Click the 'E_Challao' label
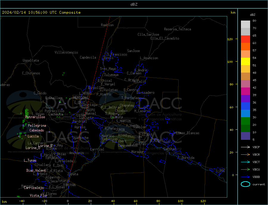Viewport: 268px width, 205px height. point(53,98)
